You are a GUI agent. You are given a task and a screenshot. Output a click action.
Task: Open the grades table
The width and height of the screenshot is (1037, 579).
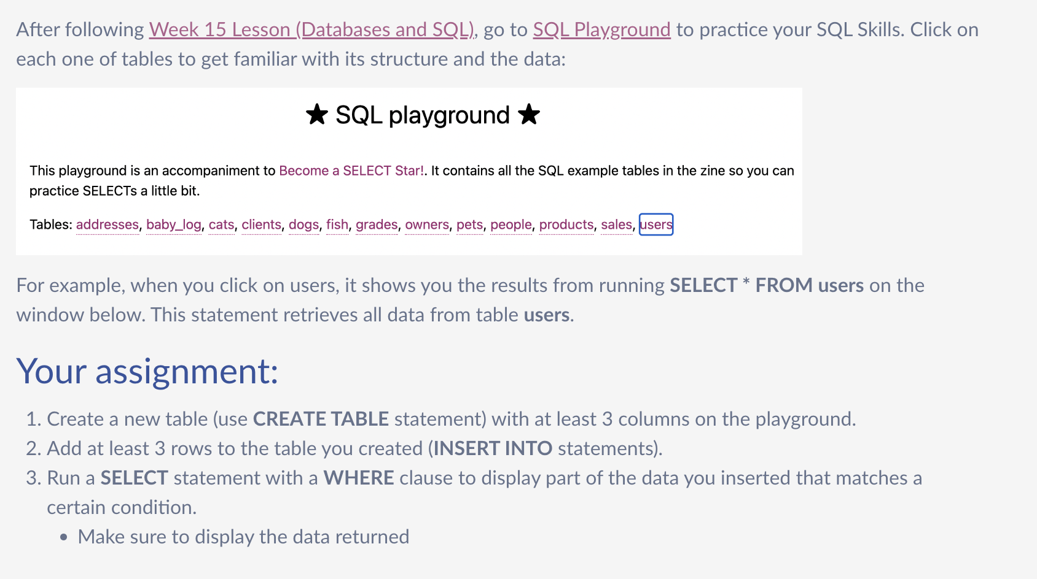click(376, 224)
